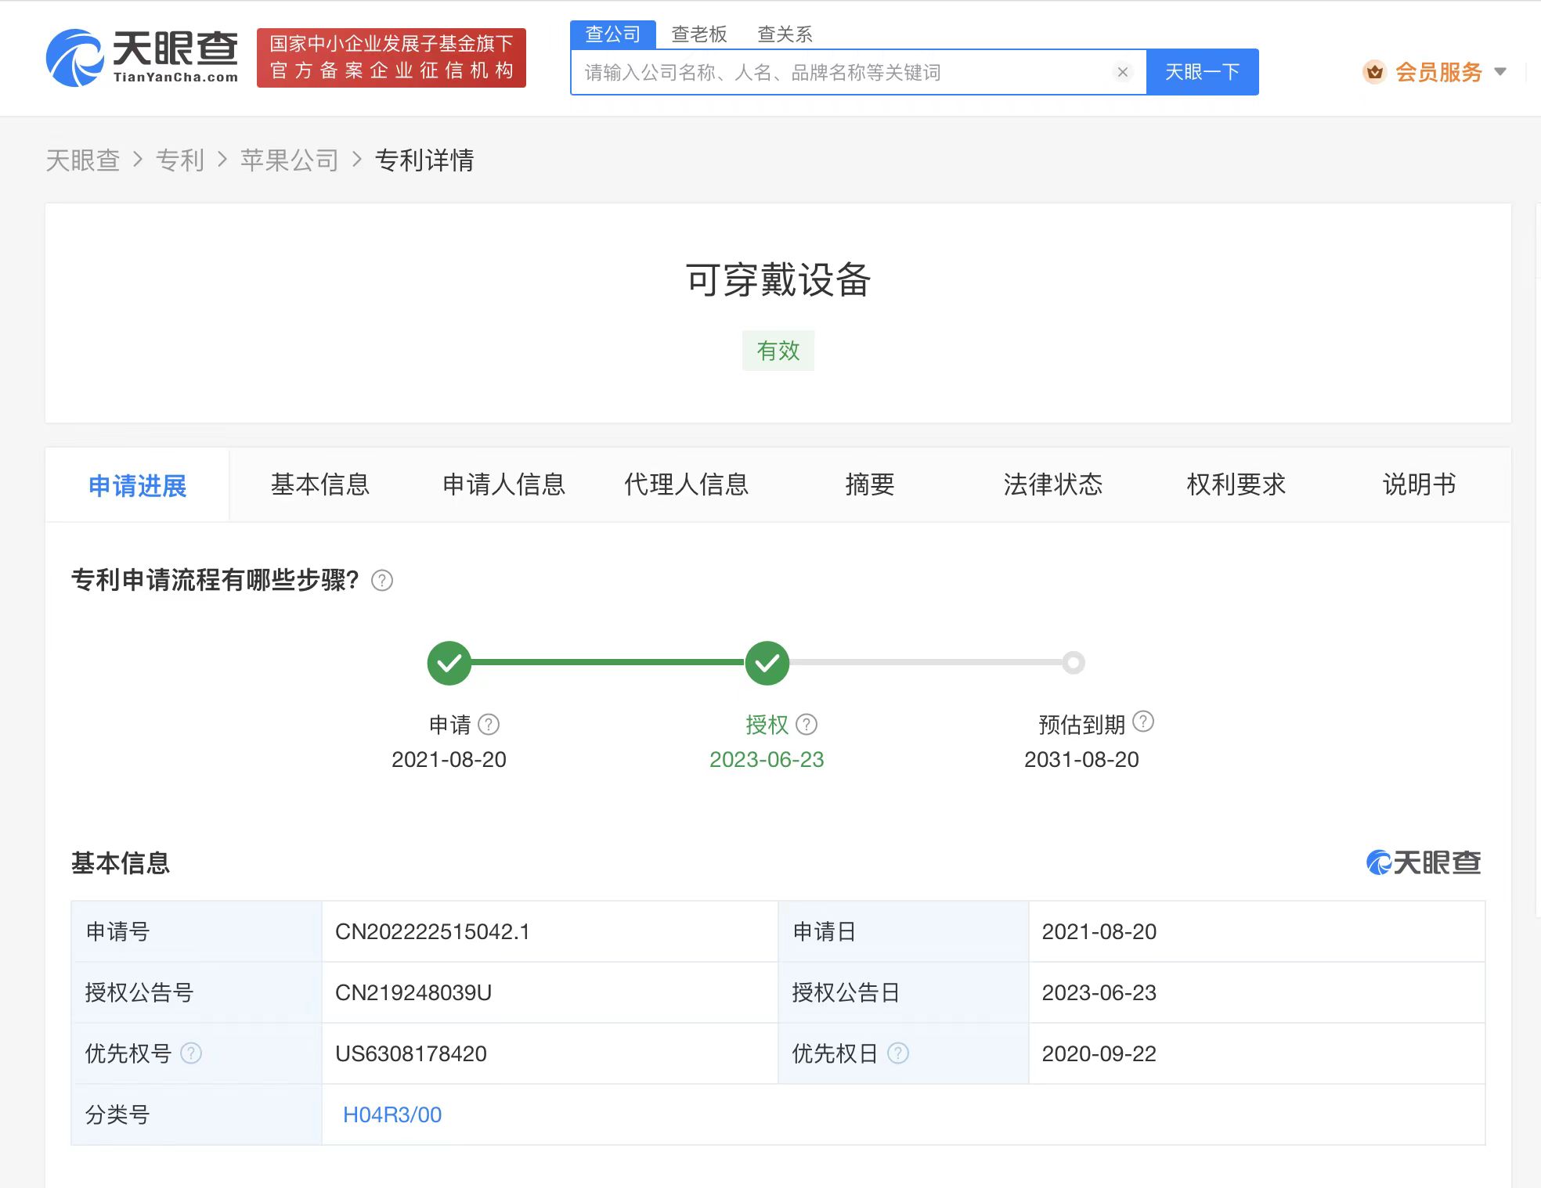Select priority number US6308178420
Screen dimensions: 1541x1188
[411, 1053]
